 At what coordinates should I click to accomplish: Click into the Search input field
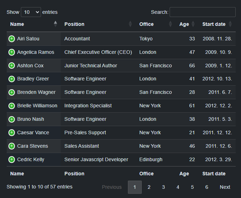(x=202, y=12)
